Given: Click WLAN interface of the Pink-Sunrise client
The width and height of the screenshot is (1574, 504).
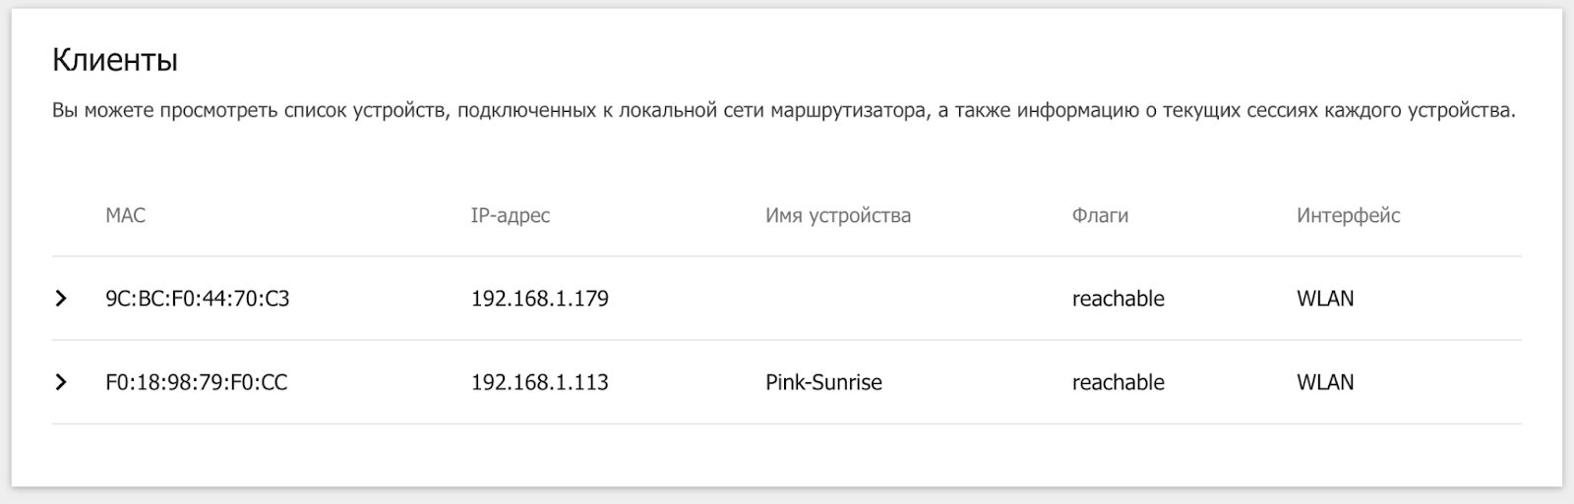Looking at the screenshot, I should click(x=1324, y=382).
